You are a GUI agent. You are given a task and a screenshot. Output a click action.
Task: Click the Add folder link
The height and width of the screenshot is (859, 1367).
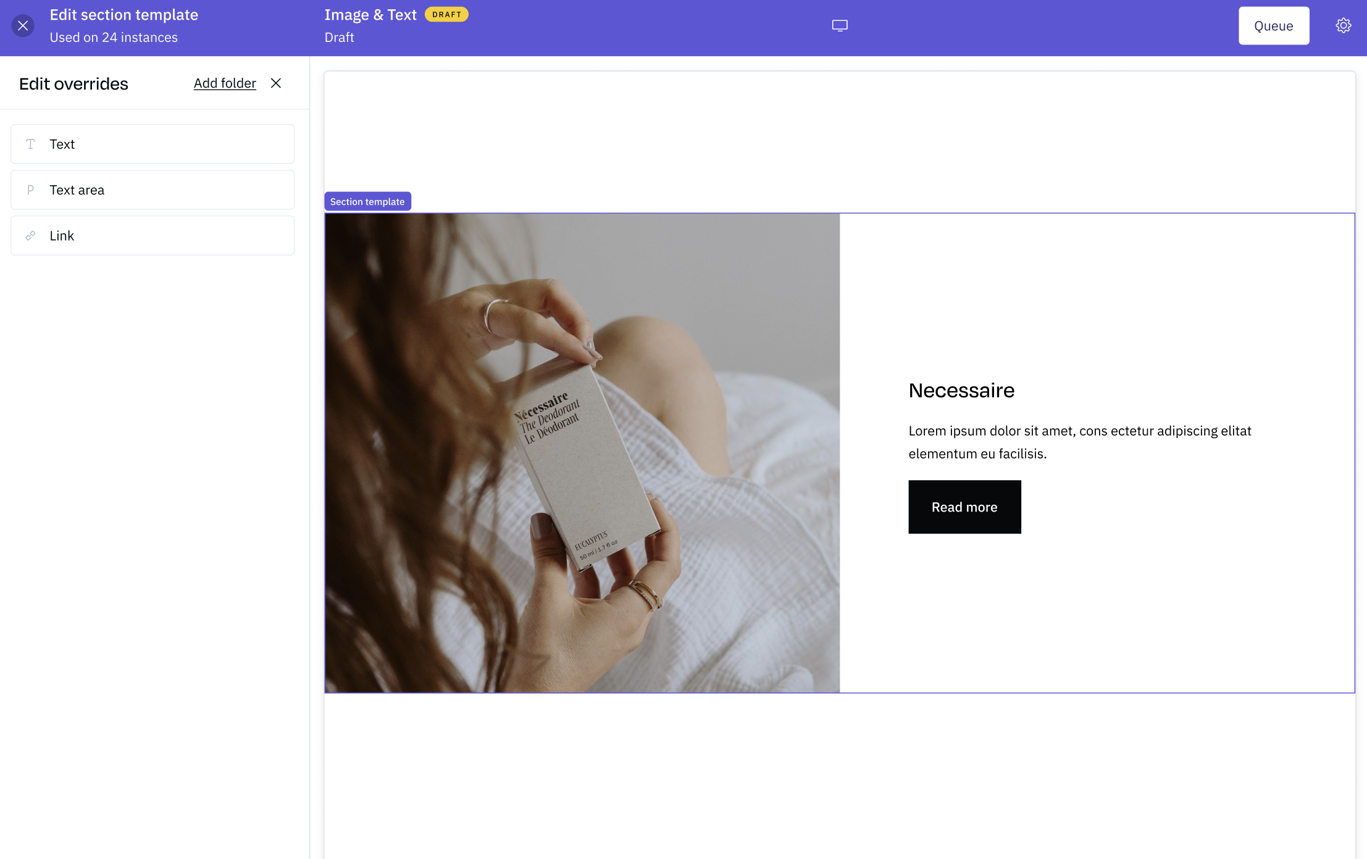[x=225, y=83]
